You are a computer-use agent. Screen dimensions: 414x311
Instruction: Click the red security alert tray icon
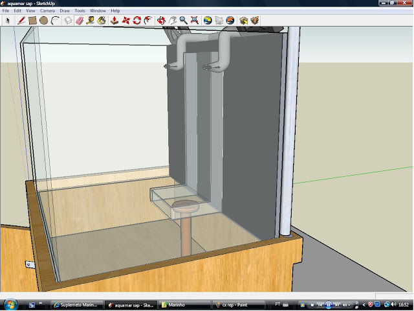(x=371, y=305)
